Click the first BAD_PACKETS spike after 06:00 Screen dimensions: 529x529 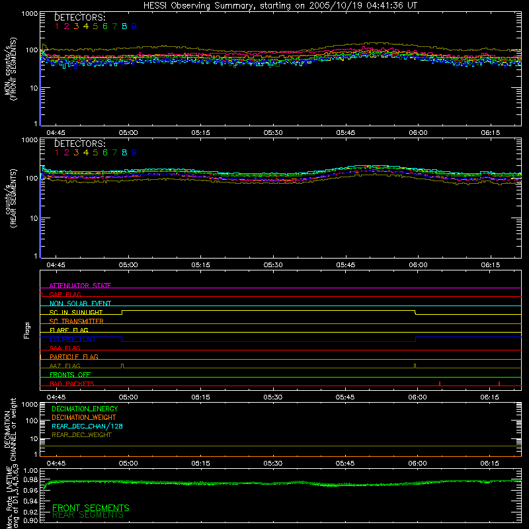[x=440, y=384]
